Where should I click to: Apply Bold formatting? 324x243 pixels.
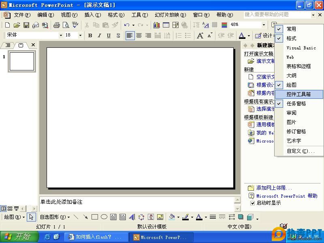(x=90, y=36)
